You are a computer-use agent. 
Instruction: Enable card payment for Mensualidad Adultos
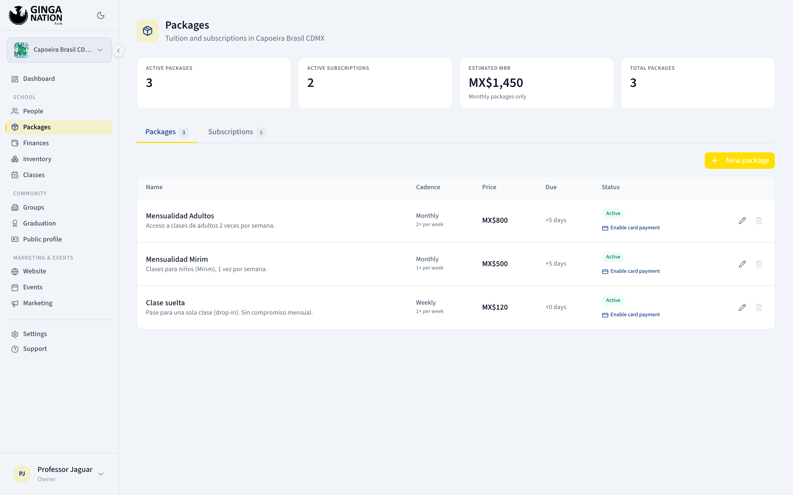point(631,228)
